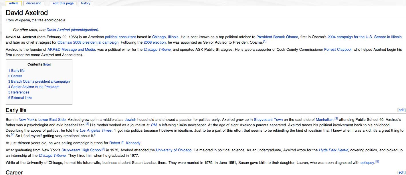This screenshot has height=175, width=406.
Task: Click edit link beside Early life heading
Action: 401,110
